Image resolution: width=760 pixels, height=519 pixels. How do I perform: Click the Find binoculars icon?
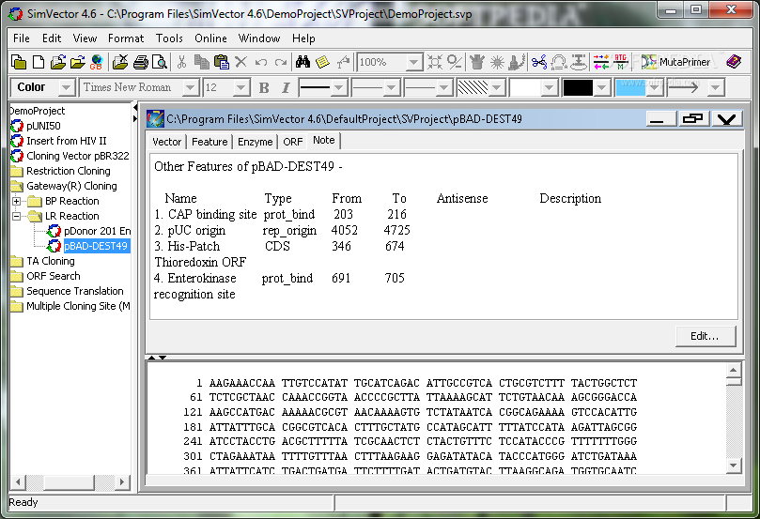(x=302, y=62)
